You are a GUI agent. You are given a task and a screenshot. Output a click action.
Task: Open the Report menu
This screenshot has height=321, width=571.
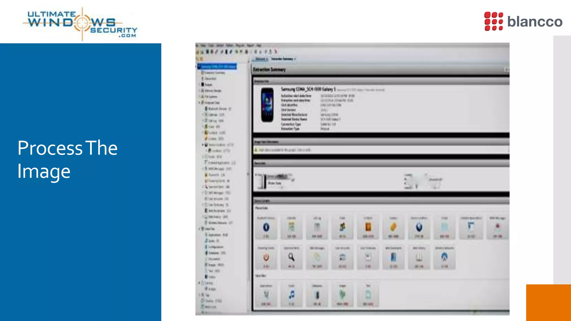pos(250,45)
